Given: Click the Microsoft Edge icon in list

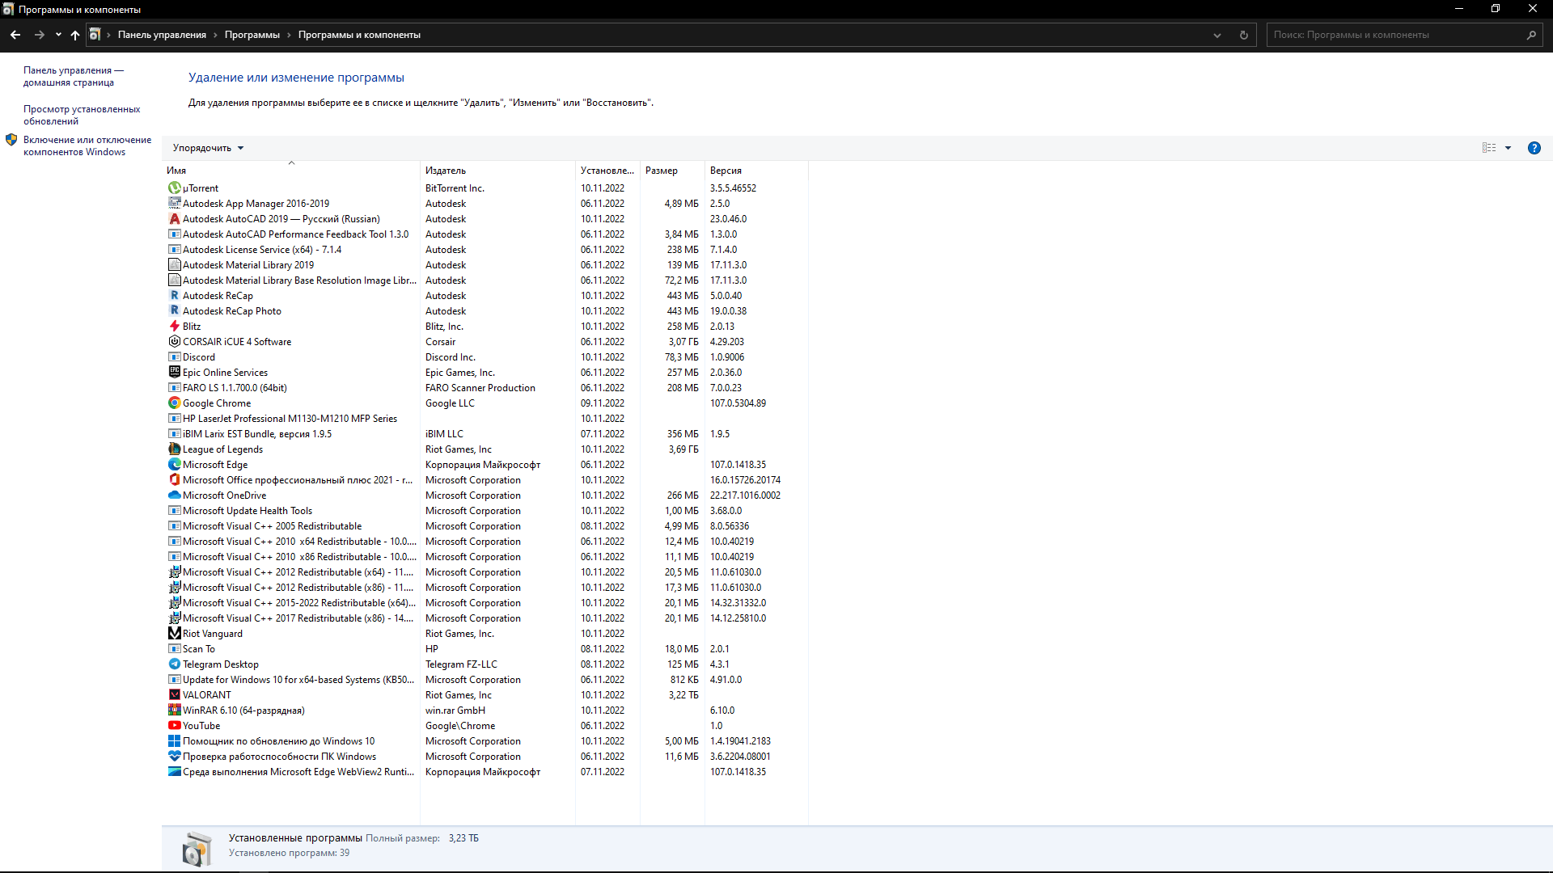Looking at the screenshot, I should point(174,464).
